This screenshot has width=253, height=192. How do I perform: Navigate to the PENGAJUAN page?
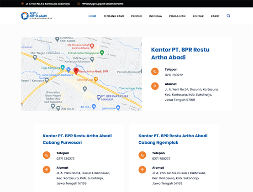(177, 16)
